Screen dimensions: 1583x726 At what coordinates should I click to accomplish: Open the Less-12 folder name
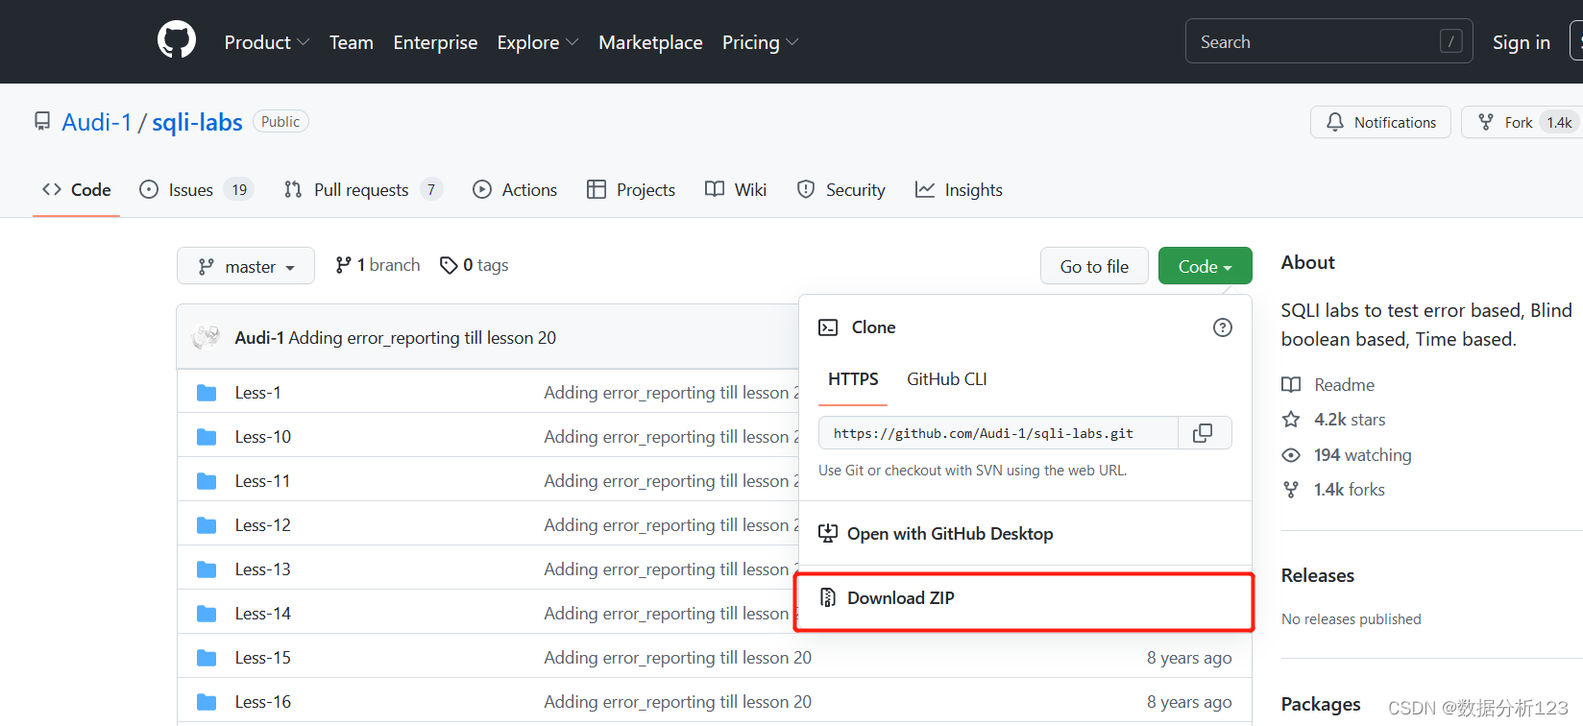262,525
